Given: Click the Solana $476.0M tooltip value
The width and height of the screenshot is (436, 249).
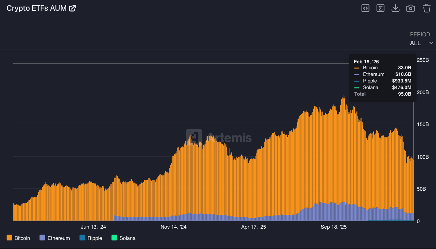Looking at the screenshot, I should 402,87.
